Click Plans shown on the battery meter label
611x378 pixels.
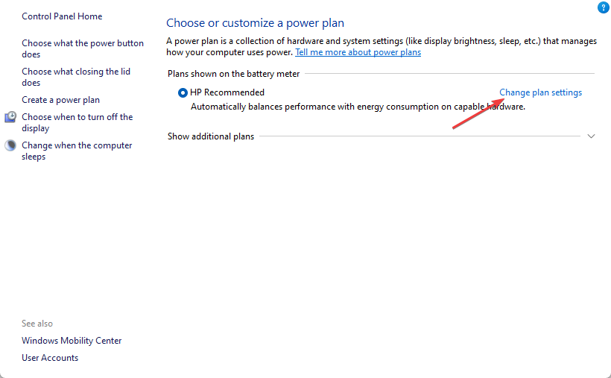[233, 74]
